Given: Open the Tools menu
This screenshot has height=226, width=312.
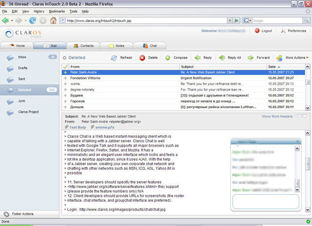Looking at the screenshot, I should 73,11.
